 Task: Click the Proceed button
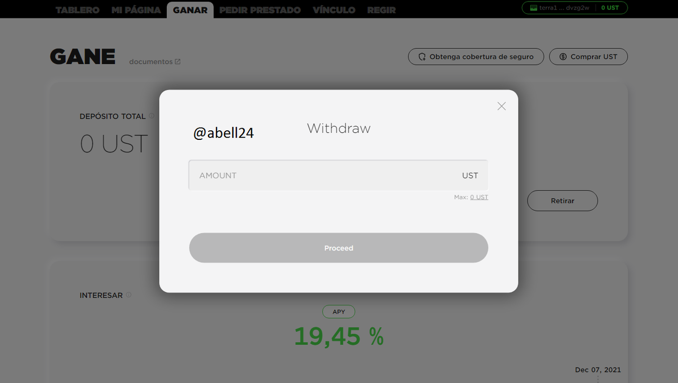click(x=338, y=248)
